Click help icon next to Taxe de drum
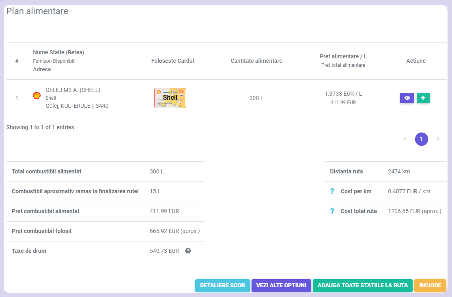This screenshot has width=452, height=297. click(x=188, y=251)
